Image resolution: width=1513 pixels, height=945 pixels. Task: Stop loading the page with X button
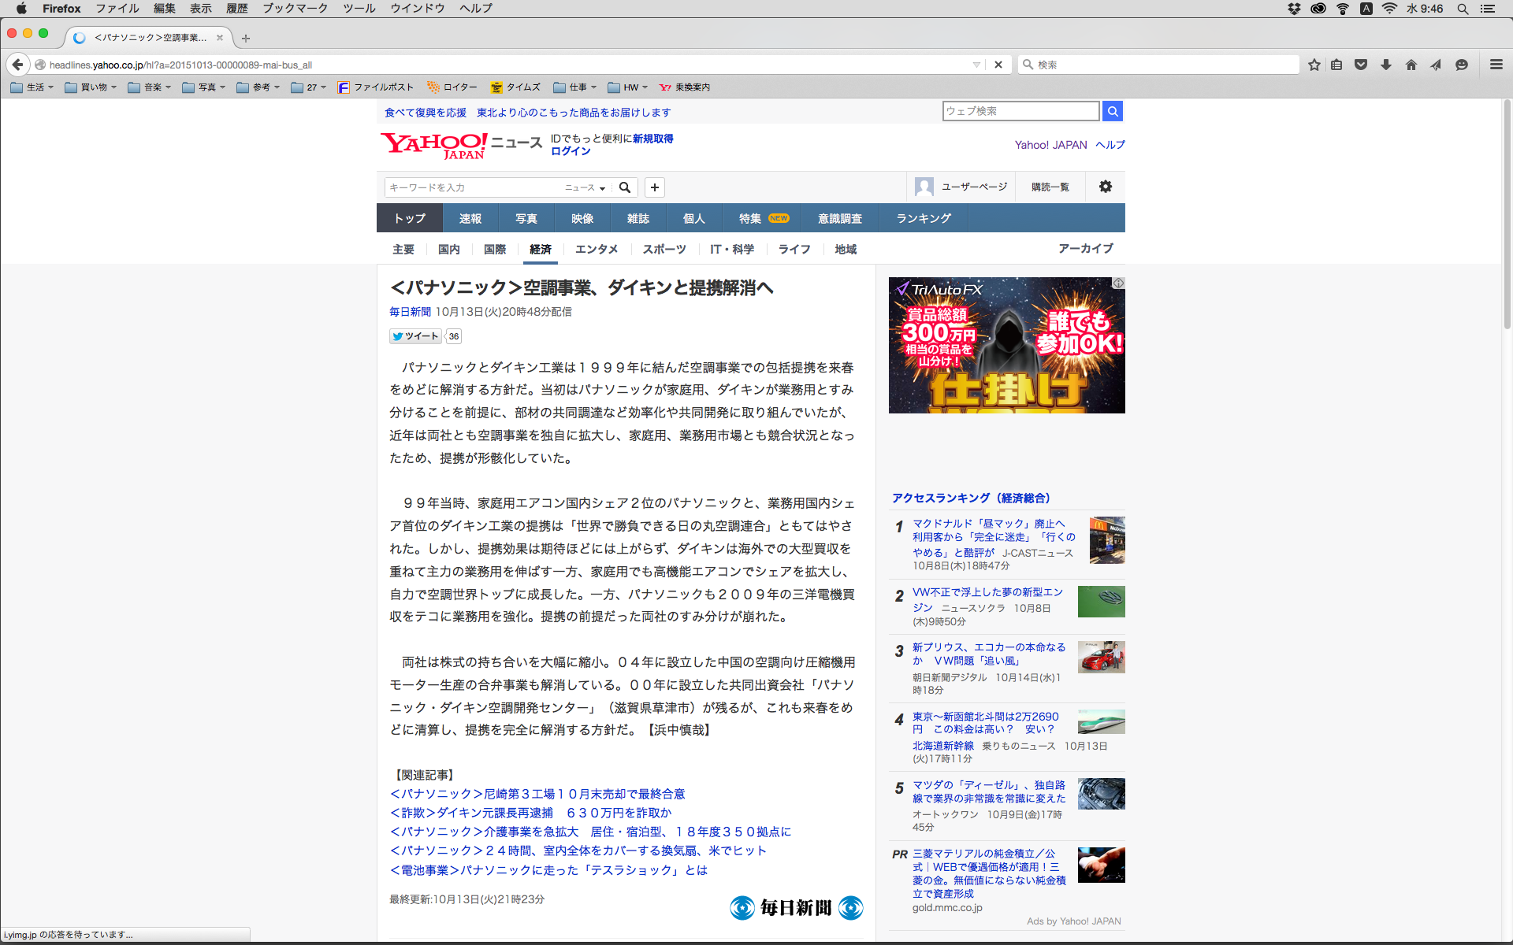point(998,65)
